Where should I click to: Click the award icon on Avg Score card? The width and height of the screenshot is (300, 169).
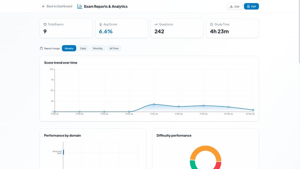tap(100, 24)
